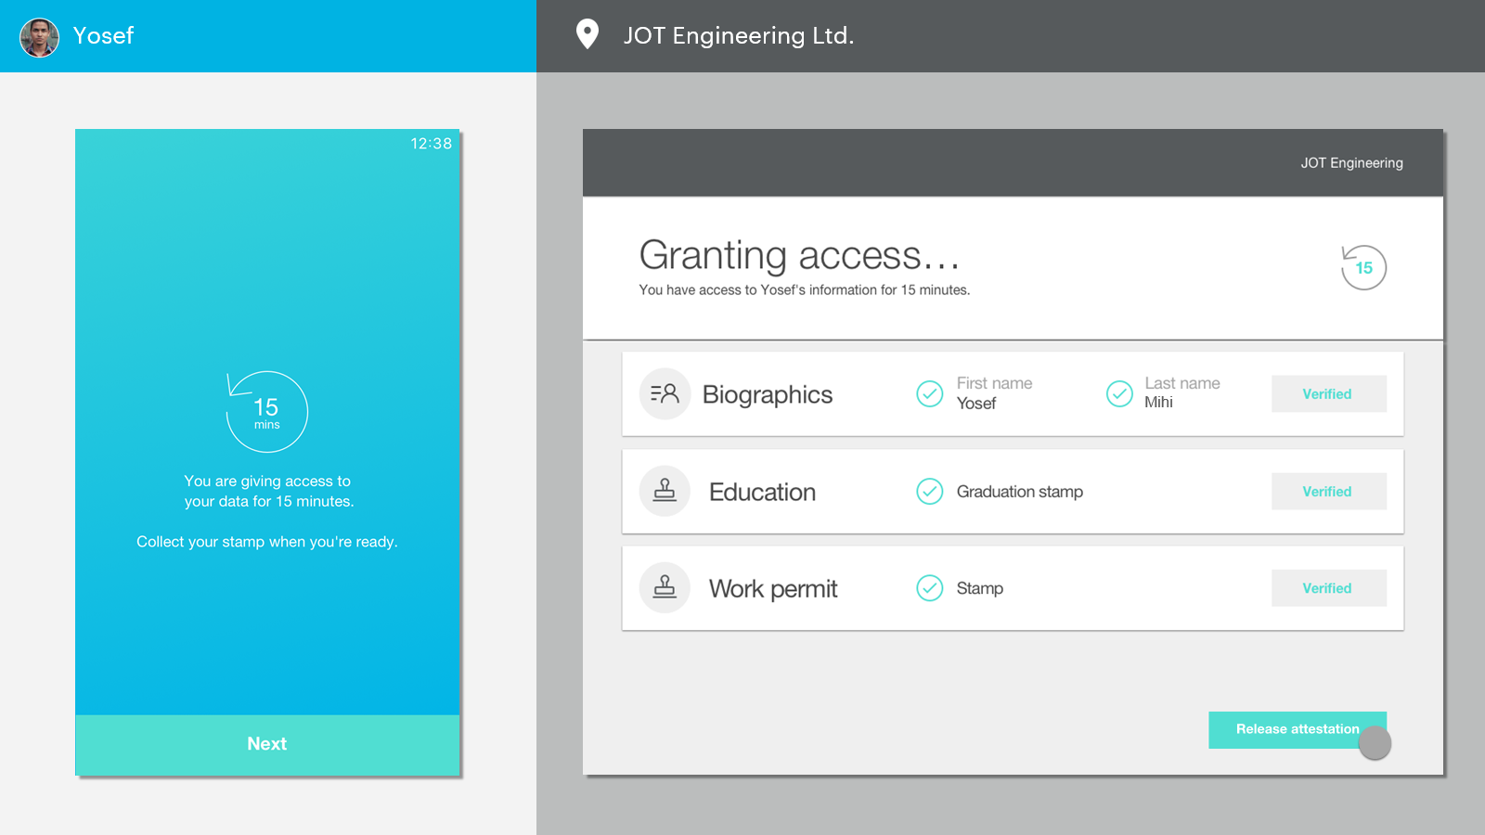Click the location pin icon
The width and height of the screenshot is (1485, 835).
tap(587, 34)
